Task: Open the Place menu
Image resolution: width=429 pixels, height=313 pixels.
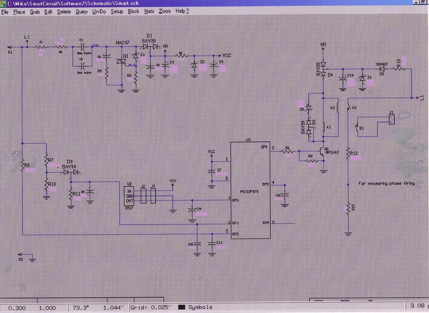Action: (x=19, y=12)
